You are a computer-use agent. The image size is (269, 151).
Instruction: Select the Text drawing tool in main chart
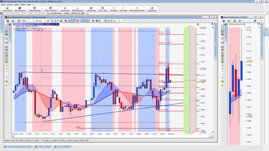[6, 78]
